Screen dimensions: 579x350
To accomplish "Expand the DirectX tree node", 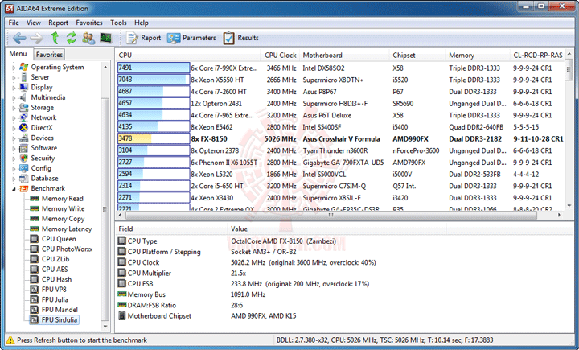I will pos(14,128).
